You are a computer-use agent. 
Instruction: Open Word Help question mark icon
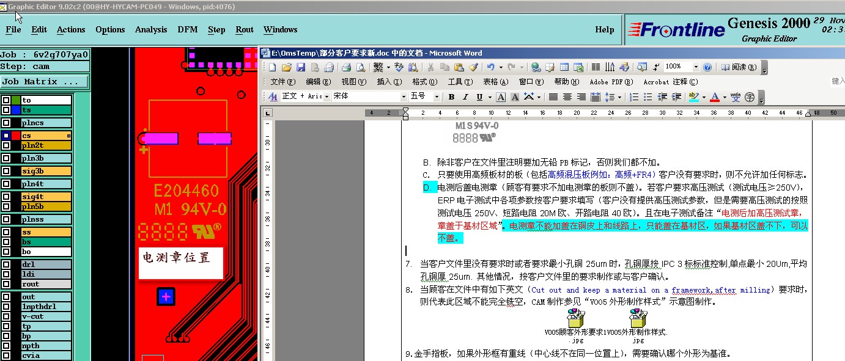click(707, 67)
